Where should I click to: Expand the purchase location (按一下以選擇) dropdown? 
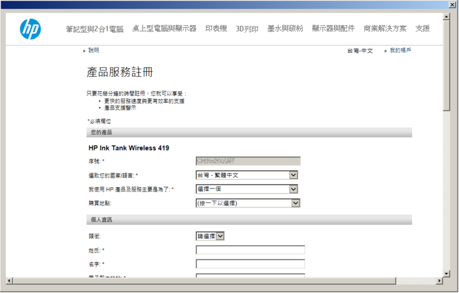248,203
